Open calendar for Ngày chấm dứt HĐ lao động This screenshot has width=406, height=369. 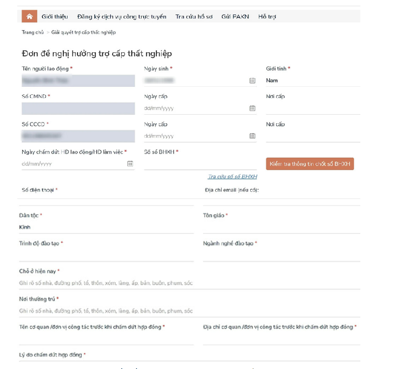click(130, 164)
